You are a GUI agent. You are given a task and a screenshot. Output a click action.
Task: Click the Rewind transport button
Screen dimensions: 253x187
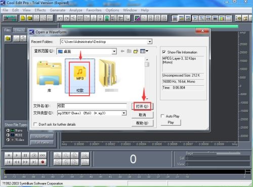(17, 162)
